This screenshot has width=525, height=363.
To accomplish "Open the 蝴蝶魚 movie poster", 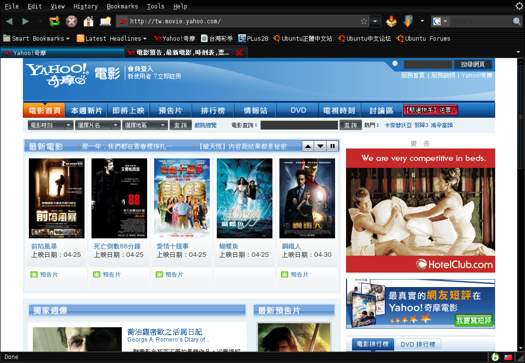I will pos(245,199).
